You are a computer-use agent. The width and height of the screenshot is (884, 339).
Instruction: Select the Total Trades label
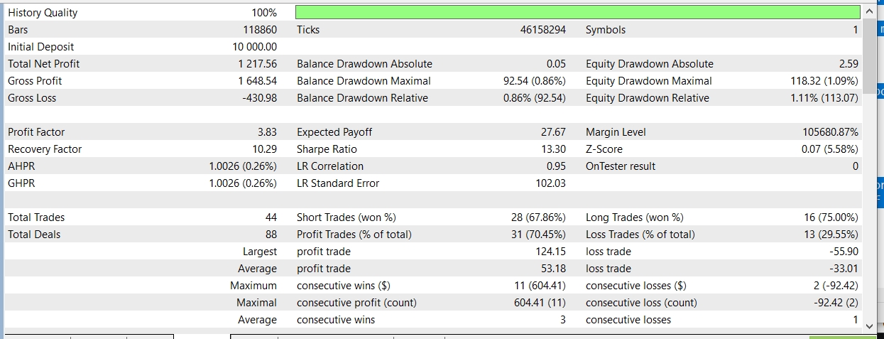tap(36, 217)
